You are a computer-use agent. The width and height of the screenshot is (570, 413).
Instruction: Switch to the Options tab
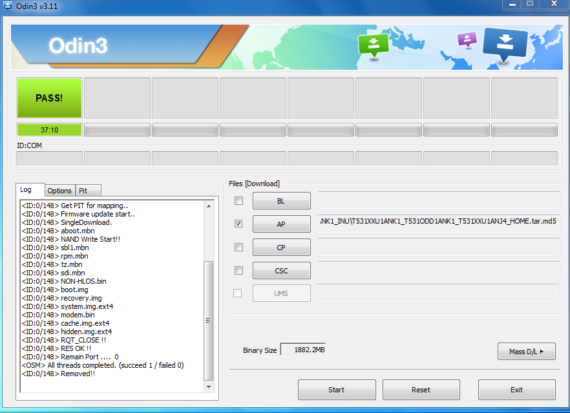[59, 191]
